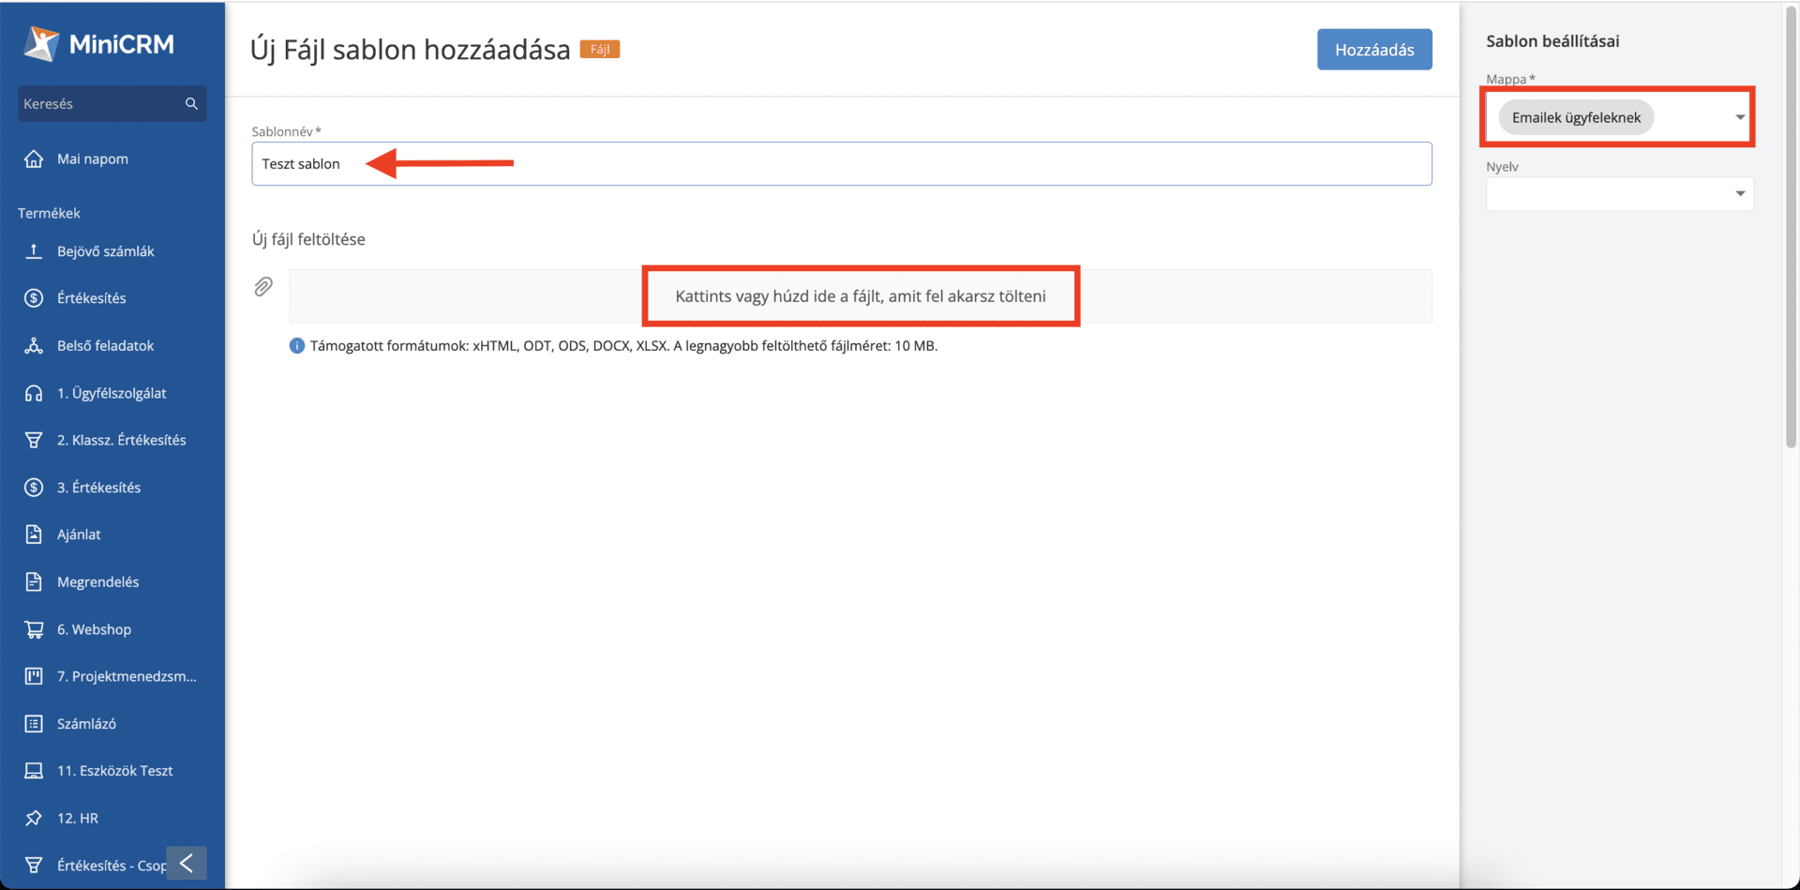Click the funnel icon beside 2. Klassz. Értékesítés
1800x890 pixels.
point(34,439)
